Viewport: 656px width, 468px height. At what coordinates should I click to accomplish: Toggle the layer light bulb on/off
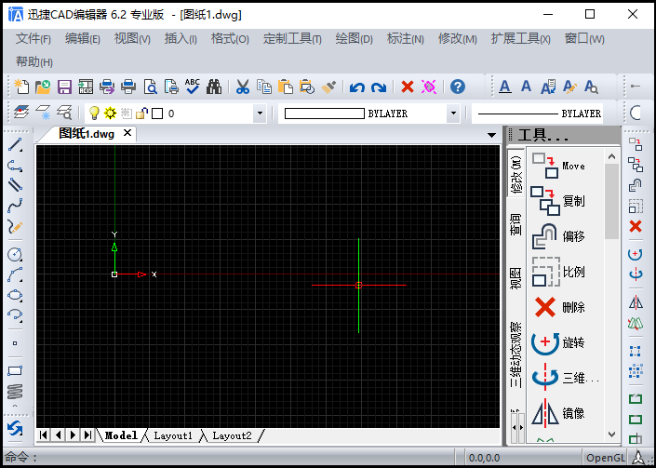(94, 114)
